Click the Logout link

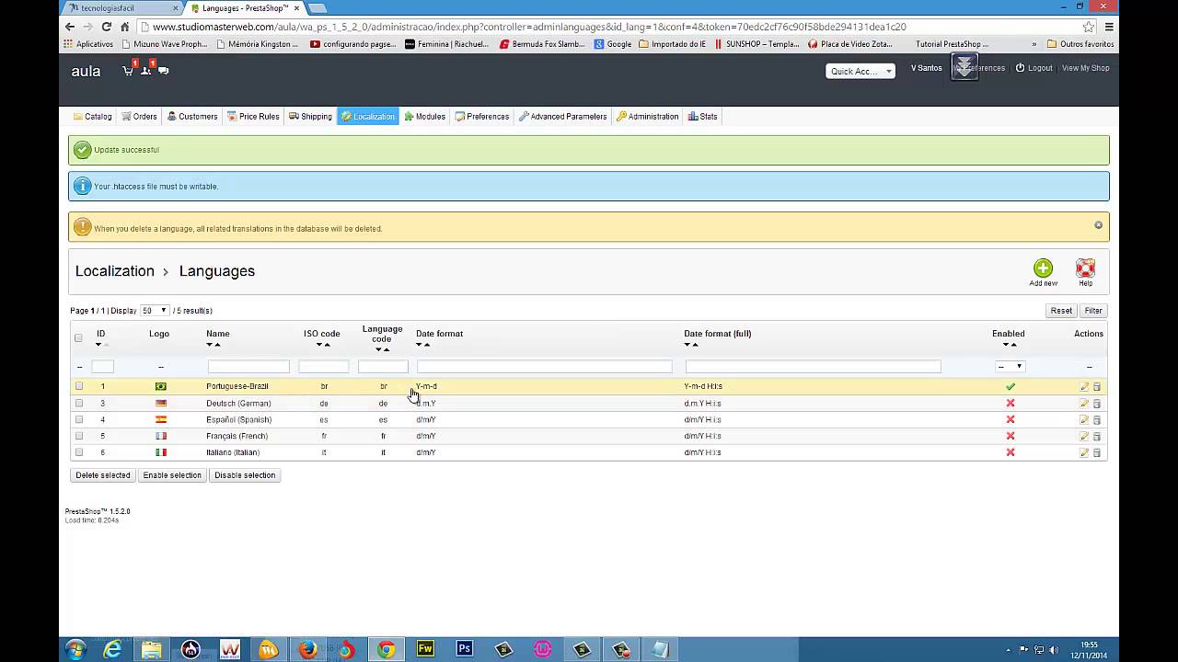pos(1034,68)
